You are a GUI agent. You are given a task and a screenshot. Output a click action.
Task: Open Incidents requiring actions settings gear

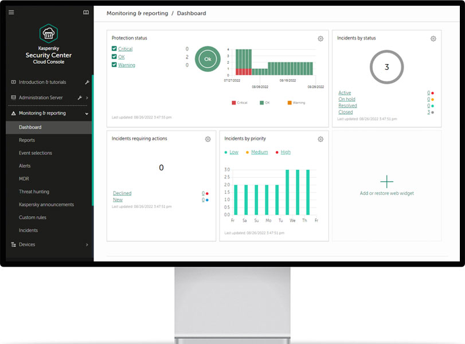click(208, 139)
